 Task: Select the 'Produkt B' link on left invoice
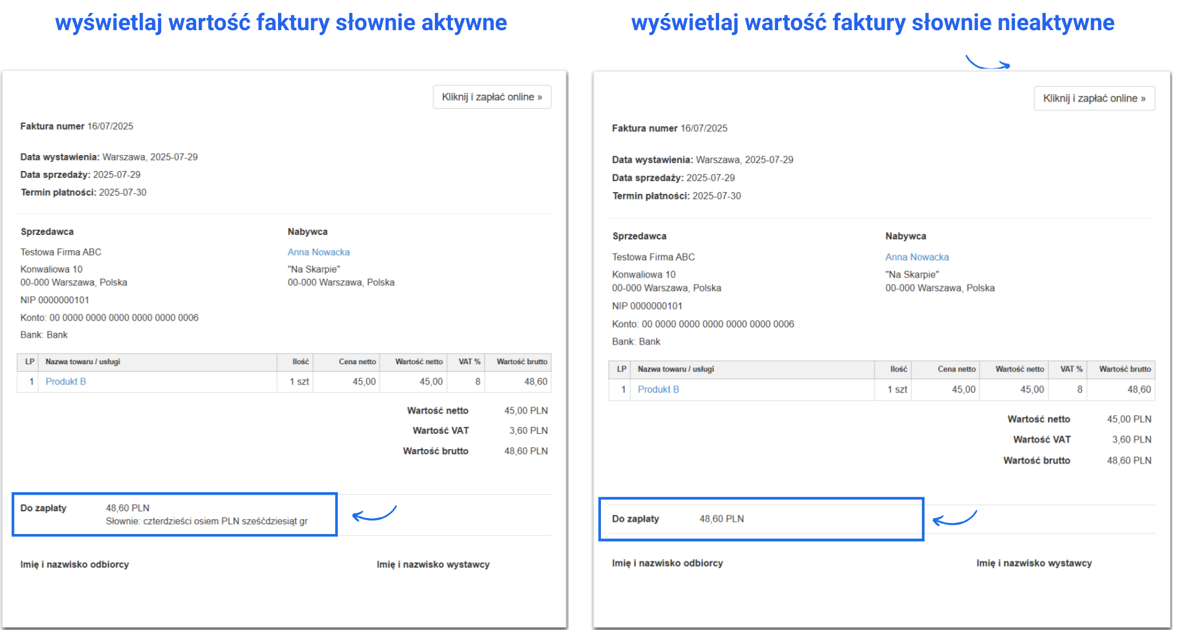(x=66, y=381)
